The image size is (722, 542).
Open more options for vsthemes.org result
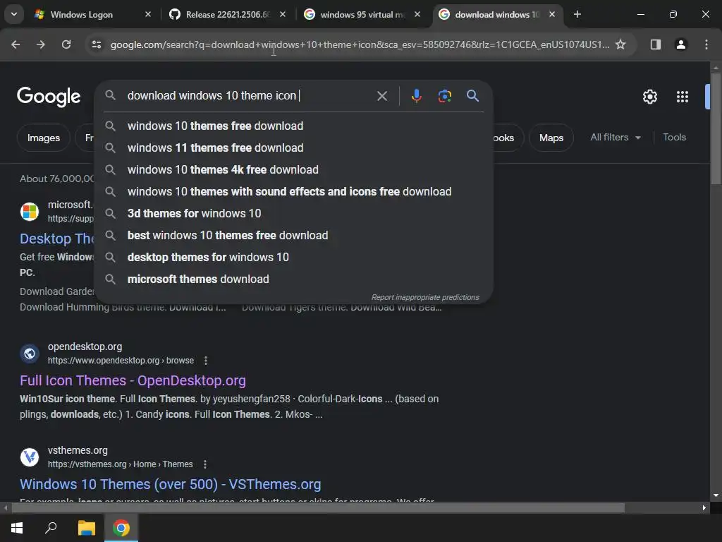pos(205,464)
